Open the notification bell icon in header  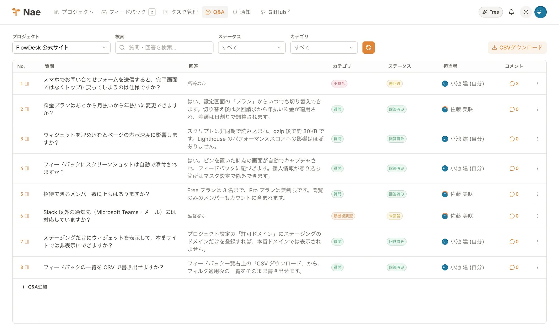click(511, 12)
